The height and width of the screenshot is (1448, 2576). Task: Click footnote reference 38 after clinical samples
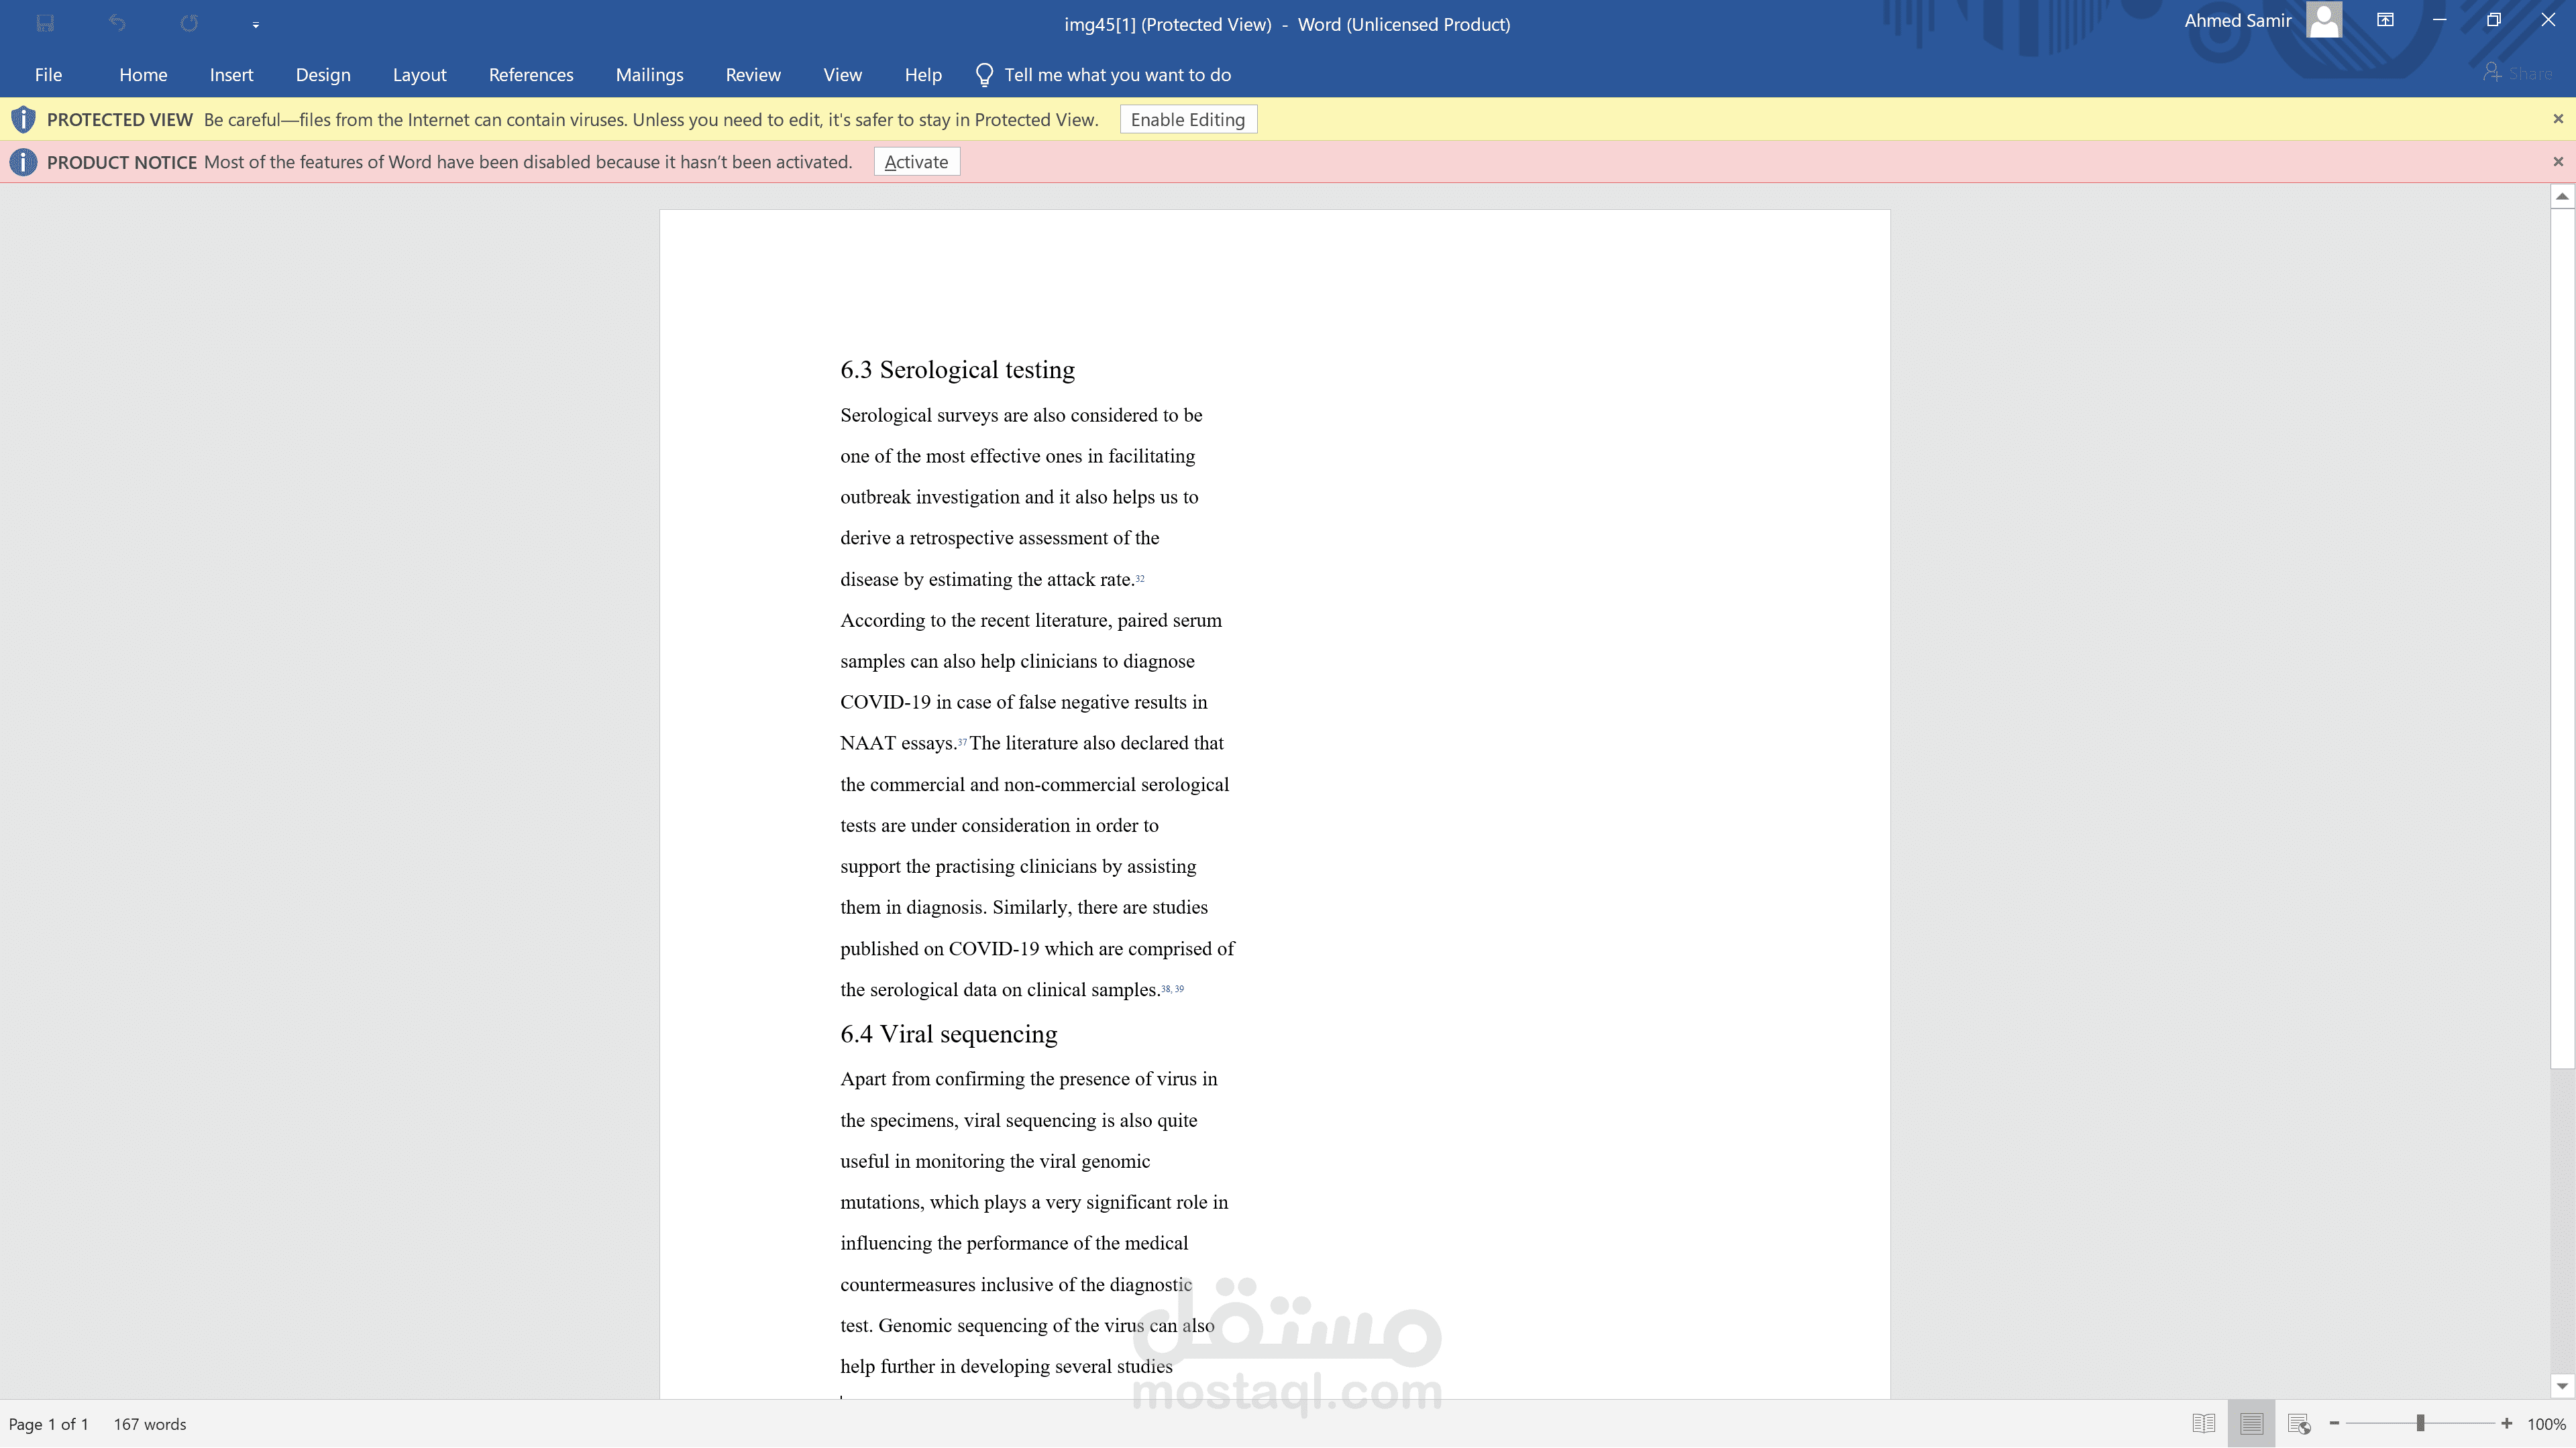click(1166, 988)
